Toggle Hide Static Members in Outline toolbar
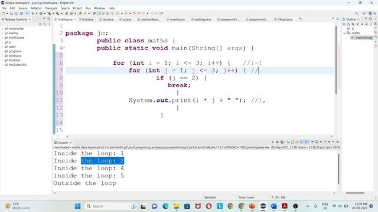The image size is (378, 212). click(357, 24)
